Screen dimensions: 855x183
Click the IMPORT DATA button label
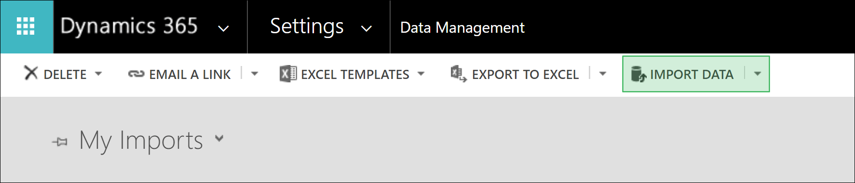(692, 75)
